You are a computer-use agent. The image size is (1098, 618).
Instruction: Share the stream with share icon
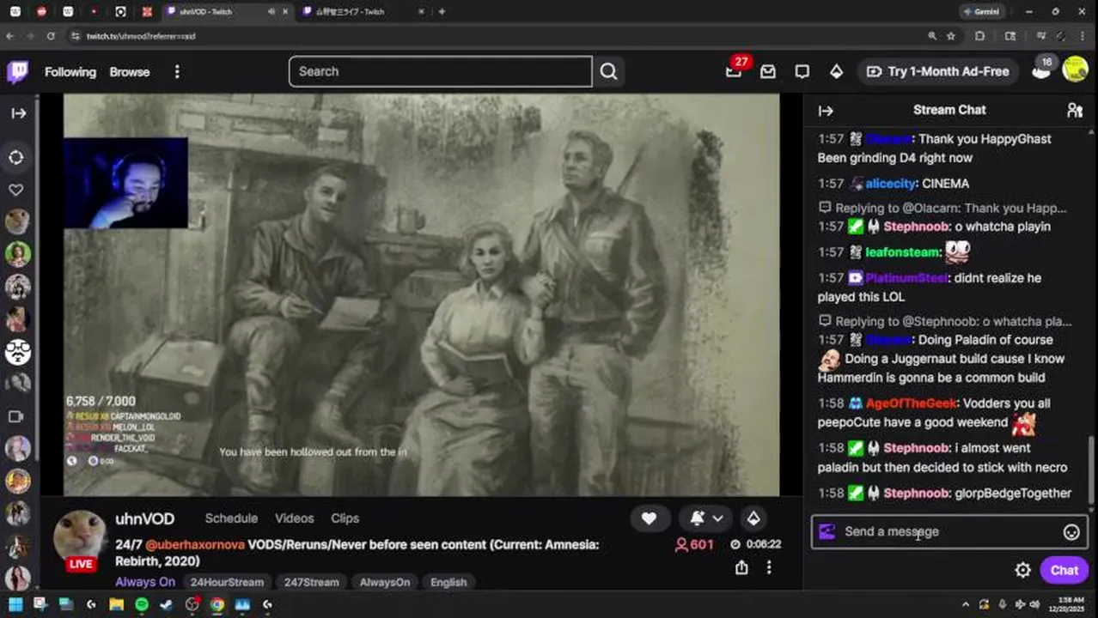(741, 567)
